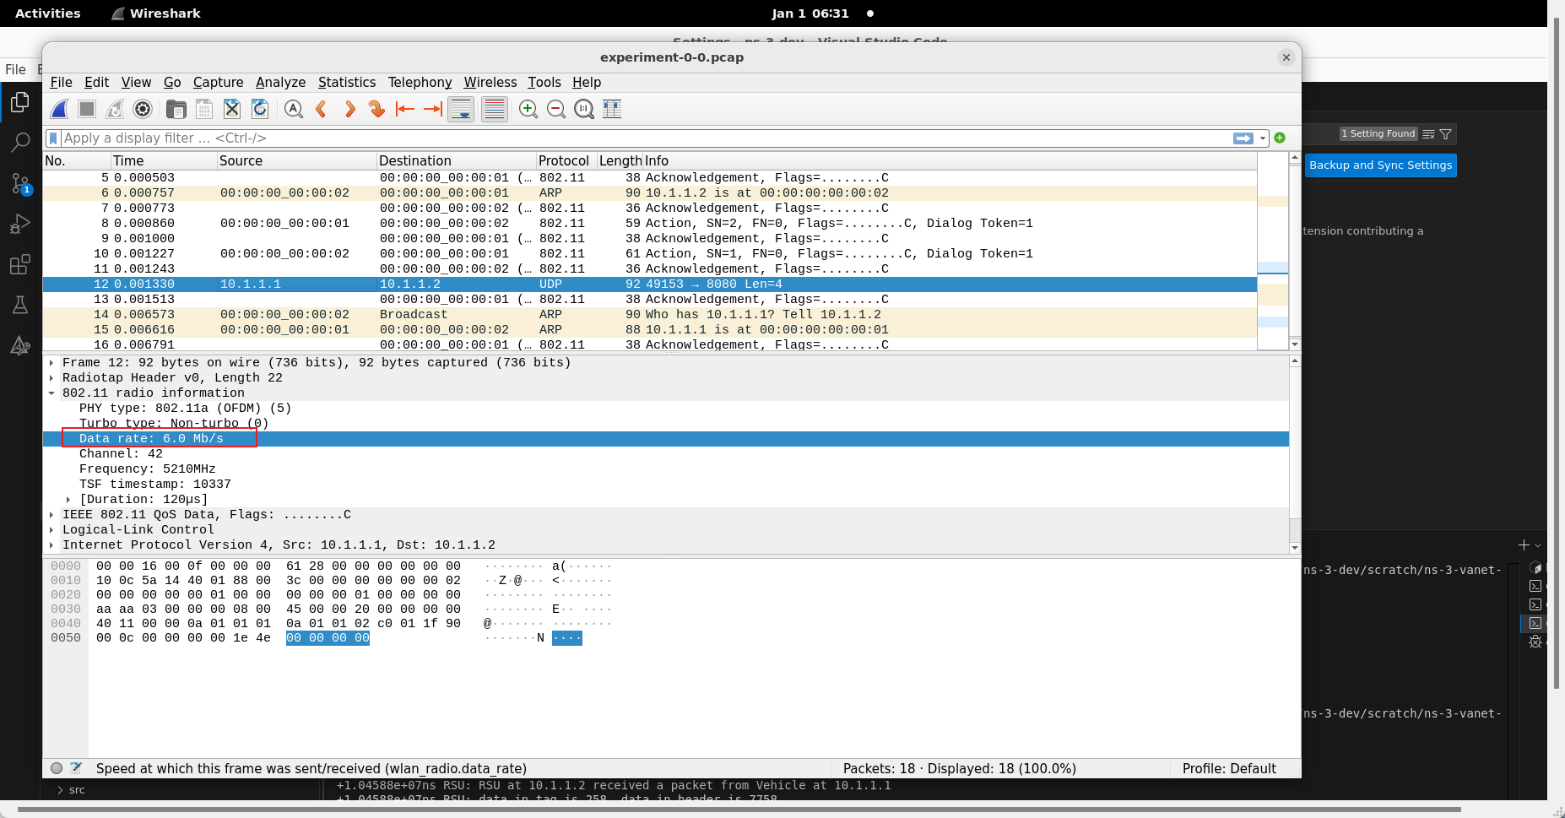Collapse 802.11 radio information tree
Screen dimensions: 1565x818
[51, 393]
